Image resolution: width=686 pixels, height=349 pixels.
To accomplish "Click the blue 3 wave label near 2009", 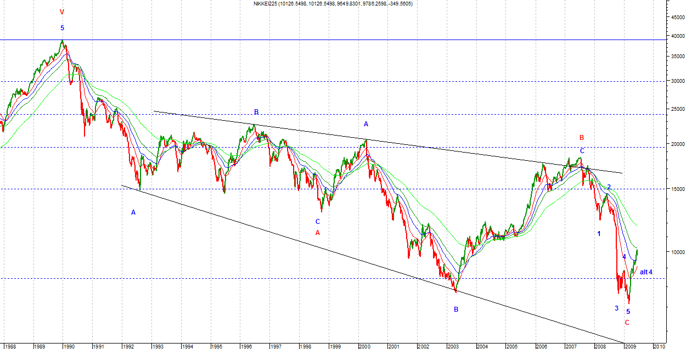I will (x=616, y=308).
